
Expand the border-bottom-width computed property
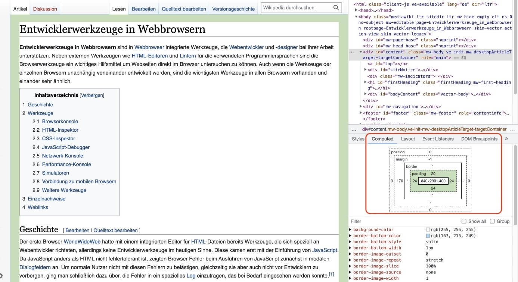coord(350,248)
